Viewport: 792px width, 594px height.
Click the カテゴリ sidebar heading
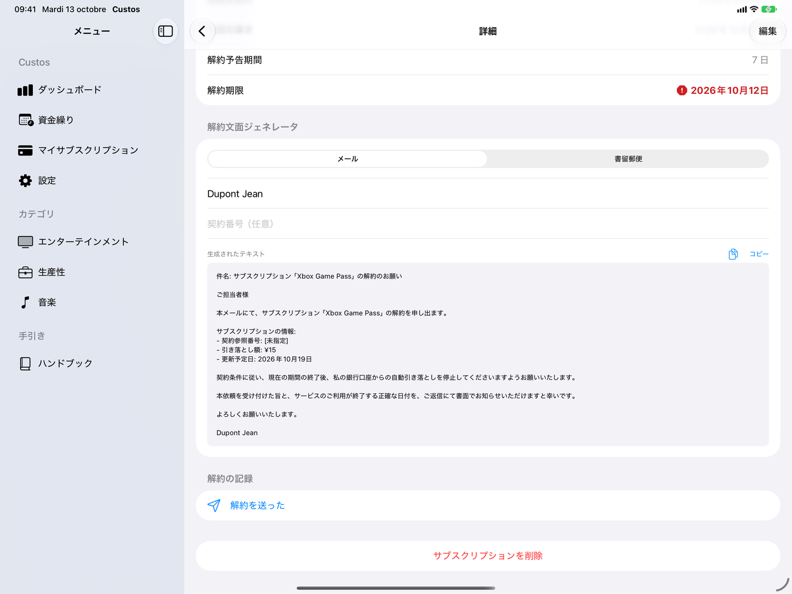click(36, 214)
